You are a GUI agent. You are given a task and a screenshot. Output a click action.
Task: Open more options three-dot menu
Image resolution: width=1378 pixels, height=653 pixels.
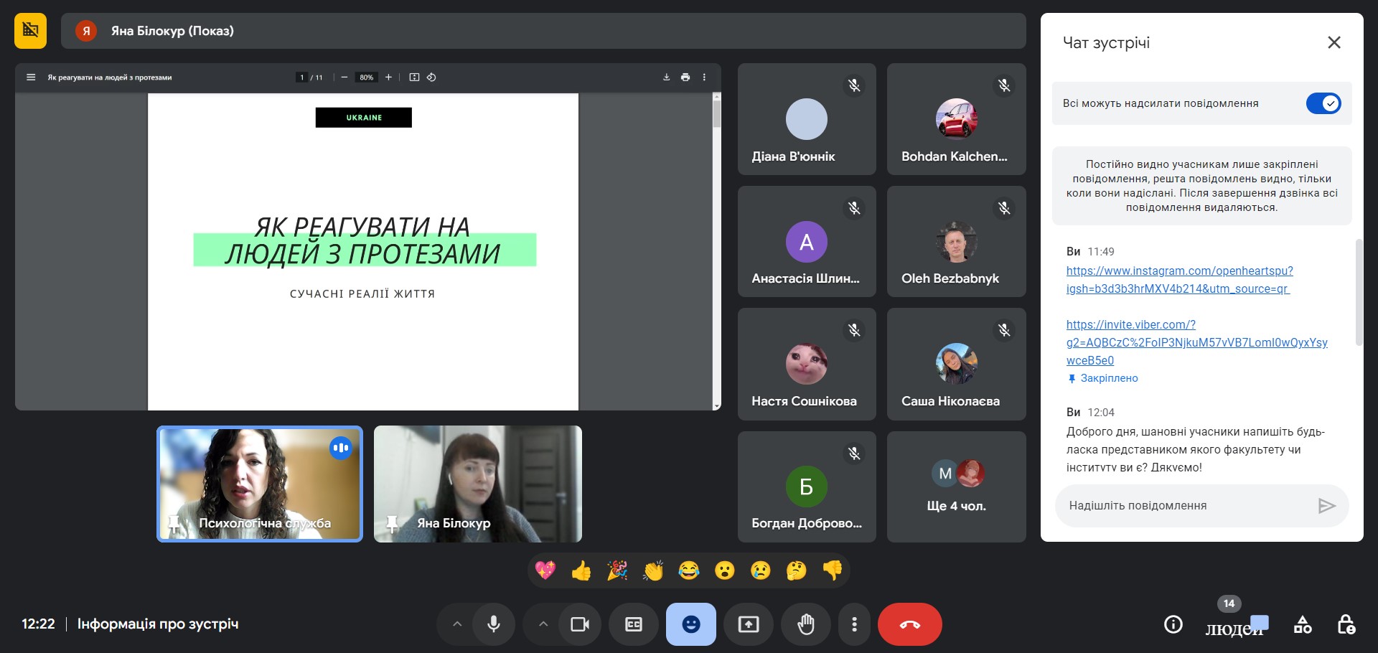click(854, 624)
